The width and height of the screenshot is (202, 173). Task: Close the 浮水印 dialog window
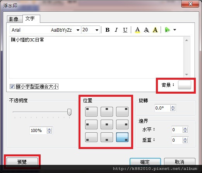click(190, 4)
